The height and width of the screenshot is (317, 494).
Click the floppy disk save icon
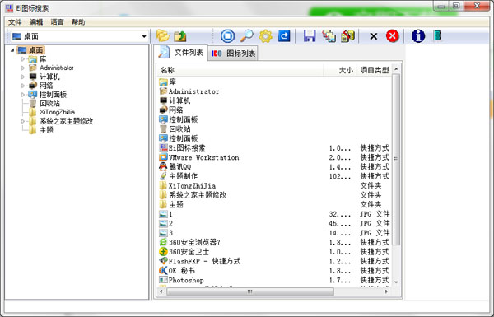click(x=310, y=36)
